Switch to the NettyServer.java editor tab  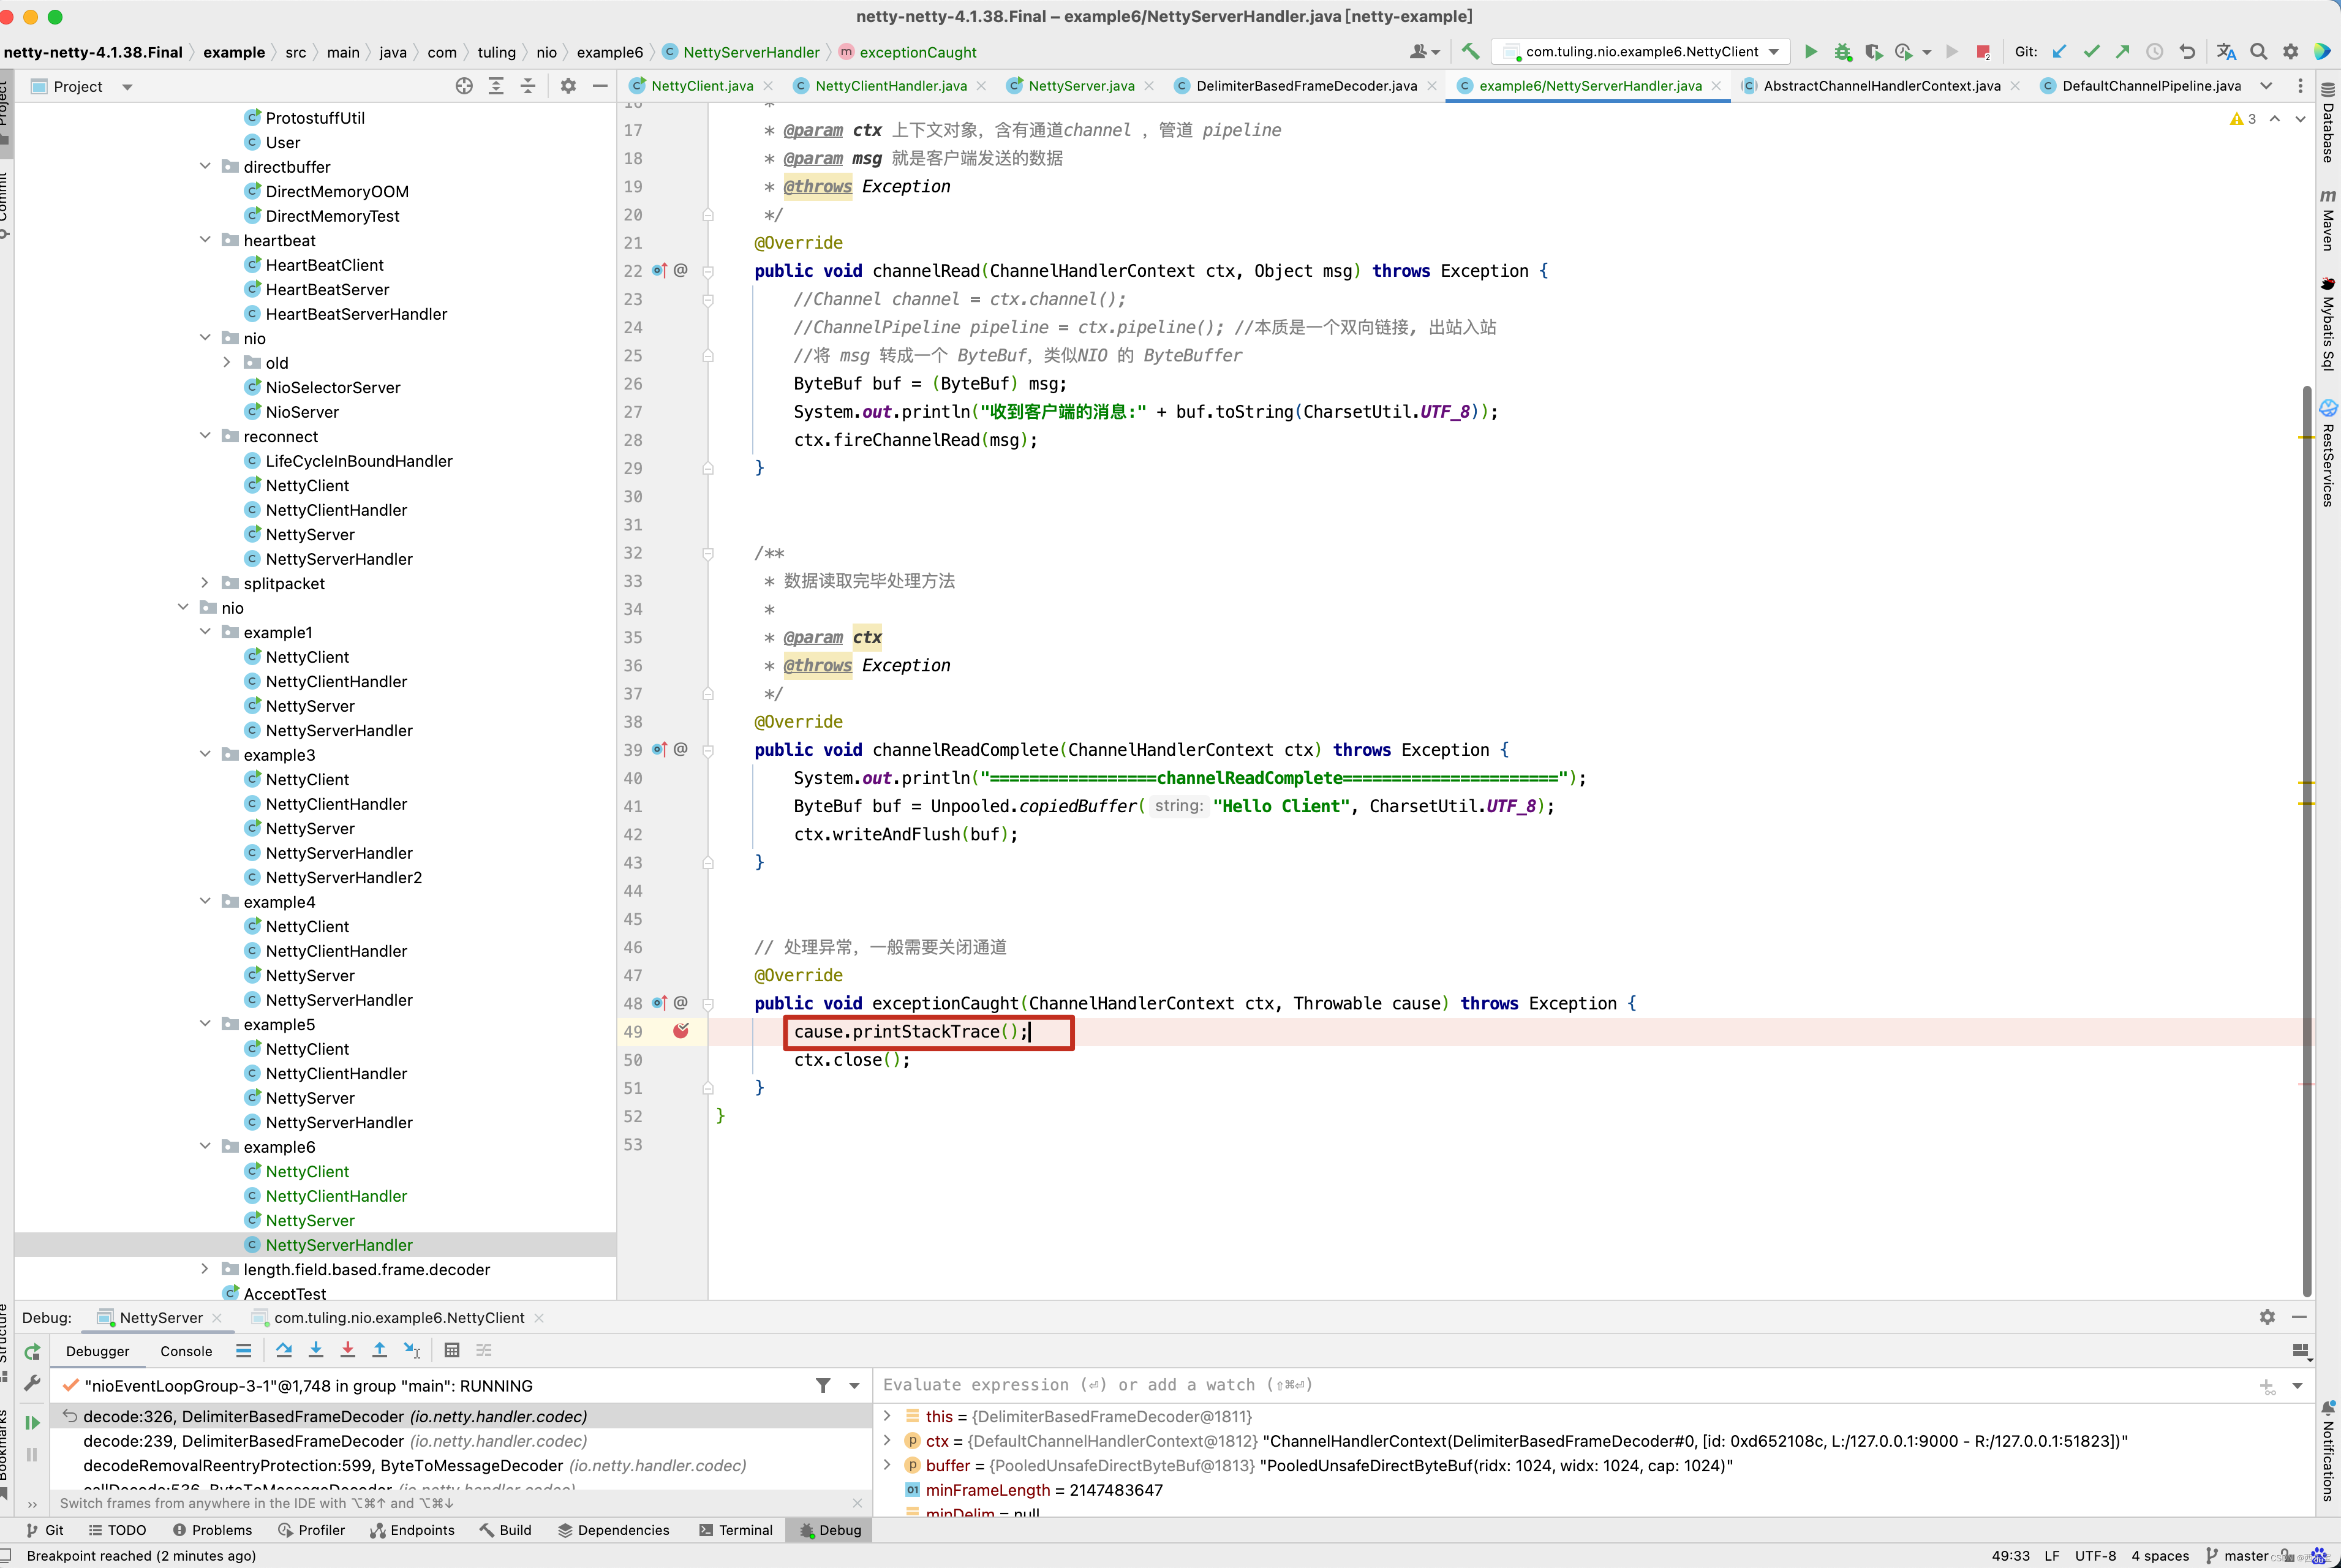click(1080, 86)
